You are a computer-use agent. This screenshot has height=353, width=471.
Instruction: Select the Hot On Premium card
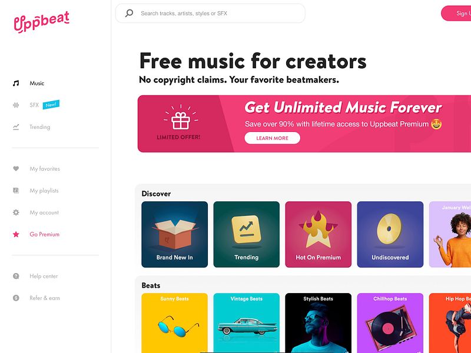point(319,235)
